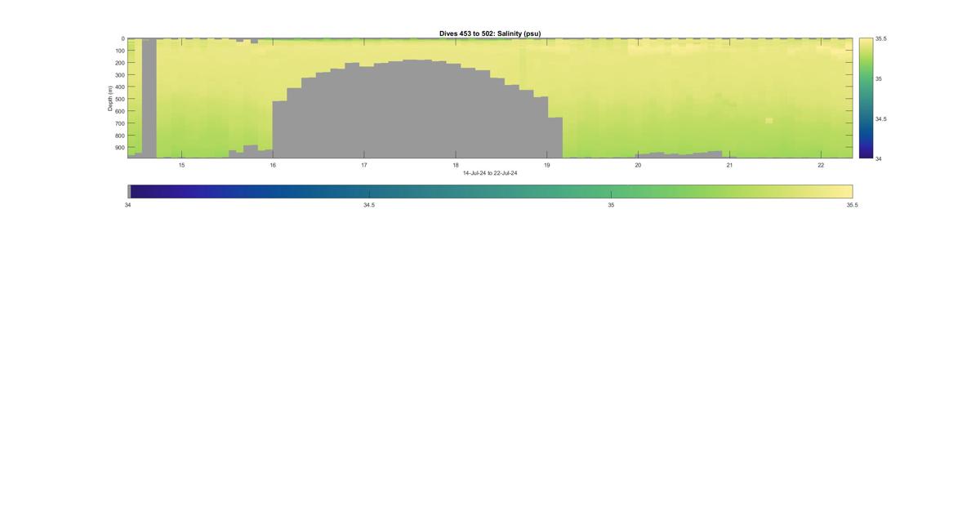Image resolution: width=980 pixels, height=508 pixels.
Task: Click the '35.5' label on the vertical colorbar
Action: 881,38
